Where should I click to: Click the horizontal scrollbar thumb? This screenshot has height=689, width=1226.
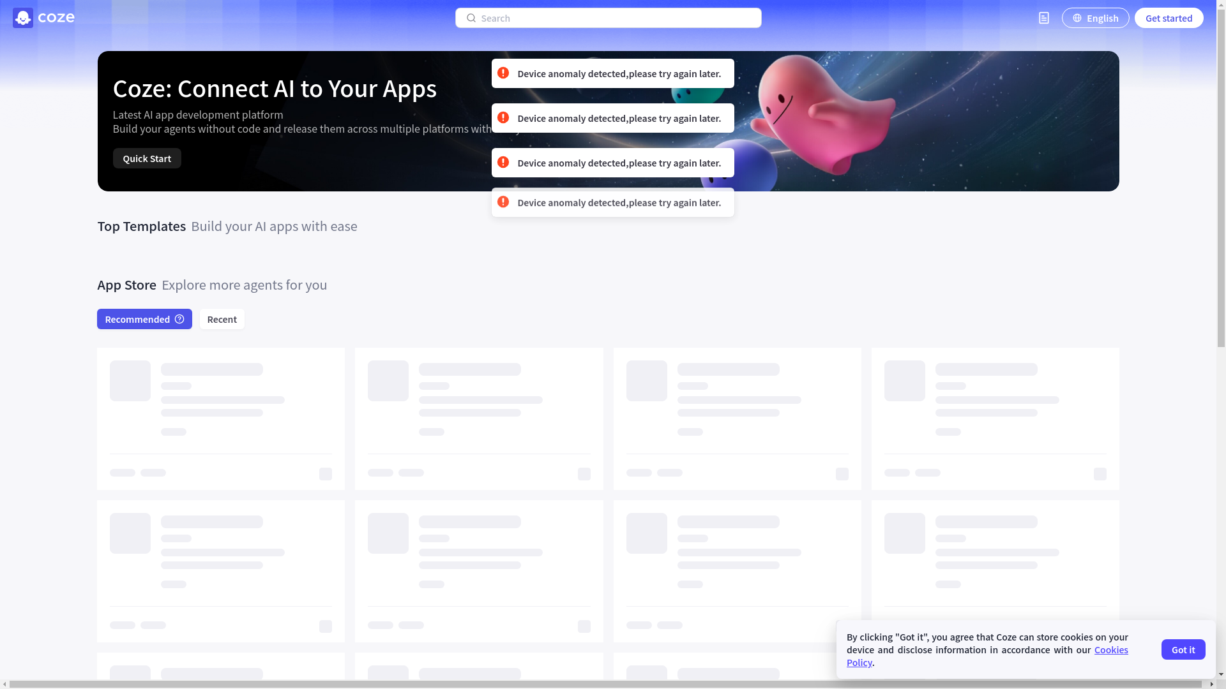607,685
